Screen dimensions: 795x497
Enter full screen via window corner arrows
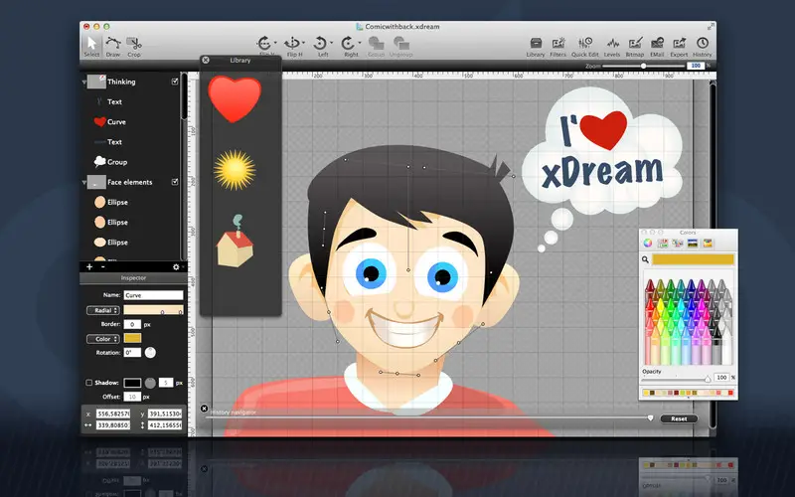point(711,27)
